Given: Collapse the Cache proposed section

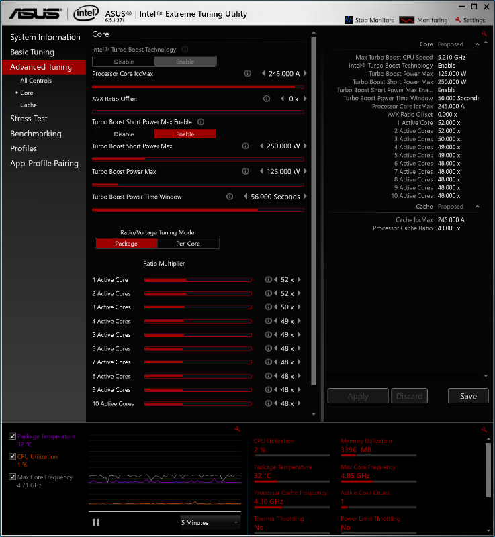Looking at the screenshot, I should coord(477,207).
